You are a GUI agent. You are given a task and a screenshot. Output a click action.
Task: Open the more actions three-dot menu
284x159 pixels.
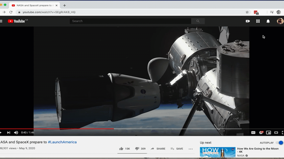pyautogui.click(x=191, y=149)
